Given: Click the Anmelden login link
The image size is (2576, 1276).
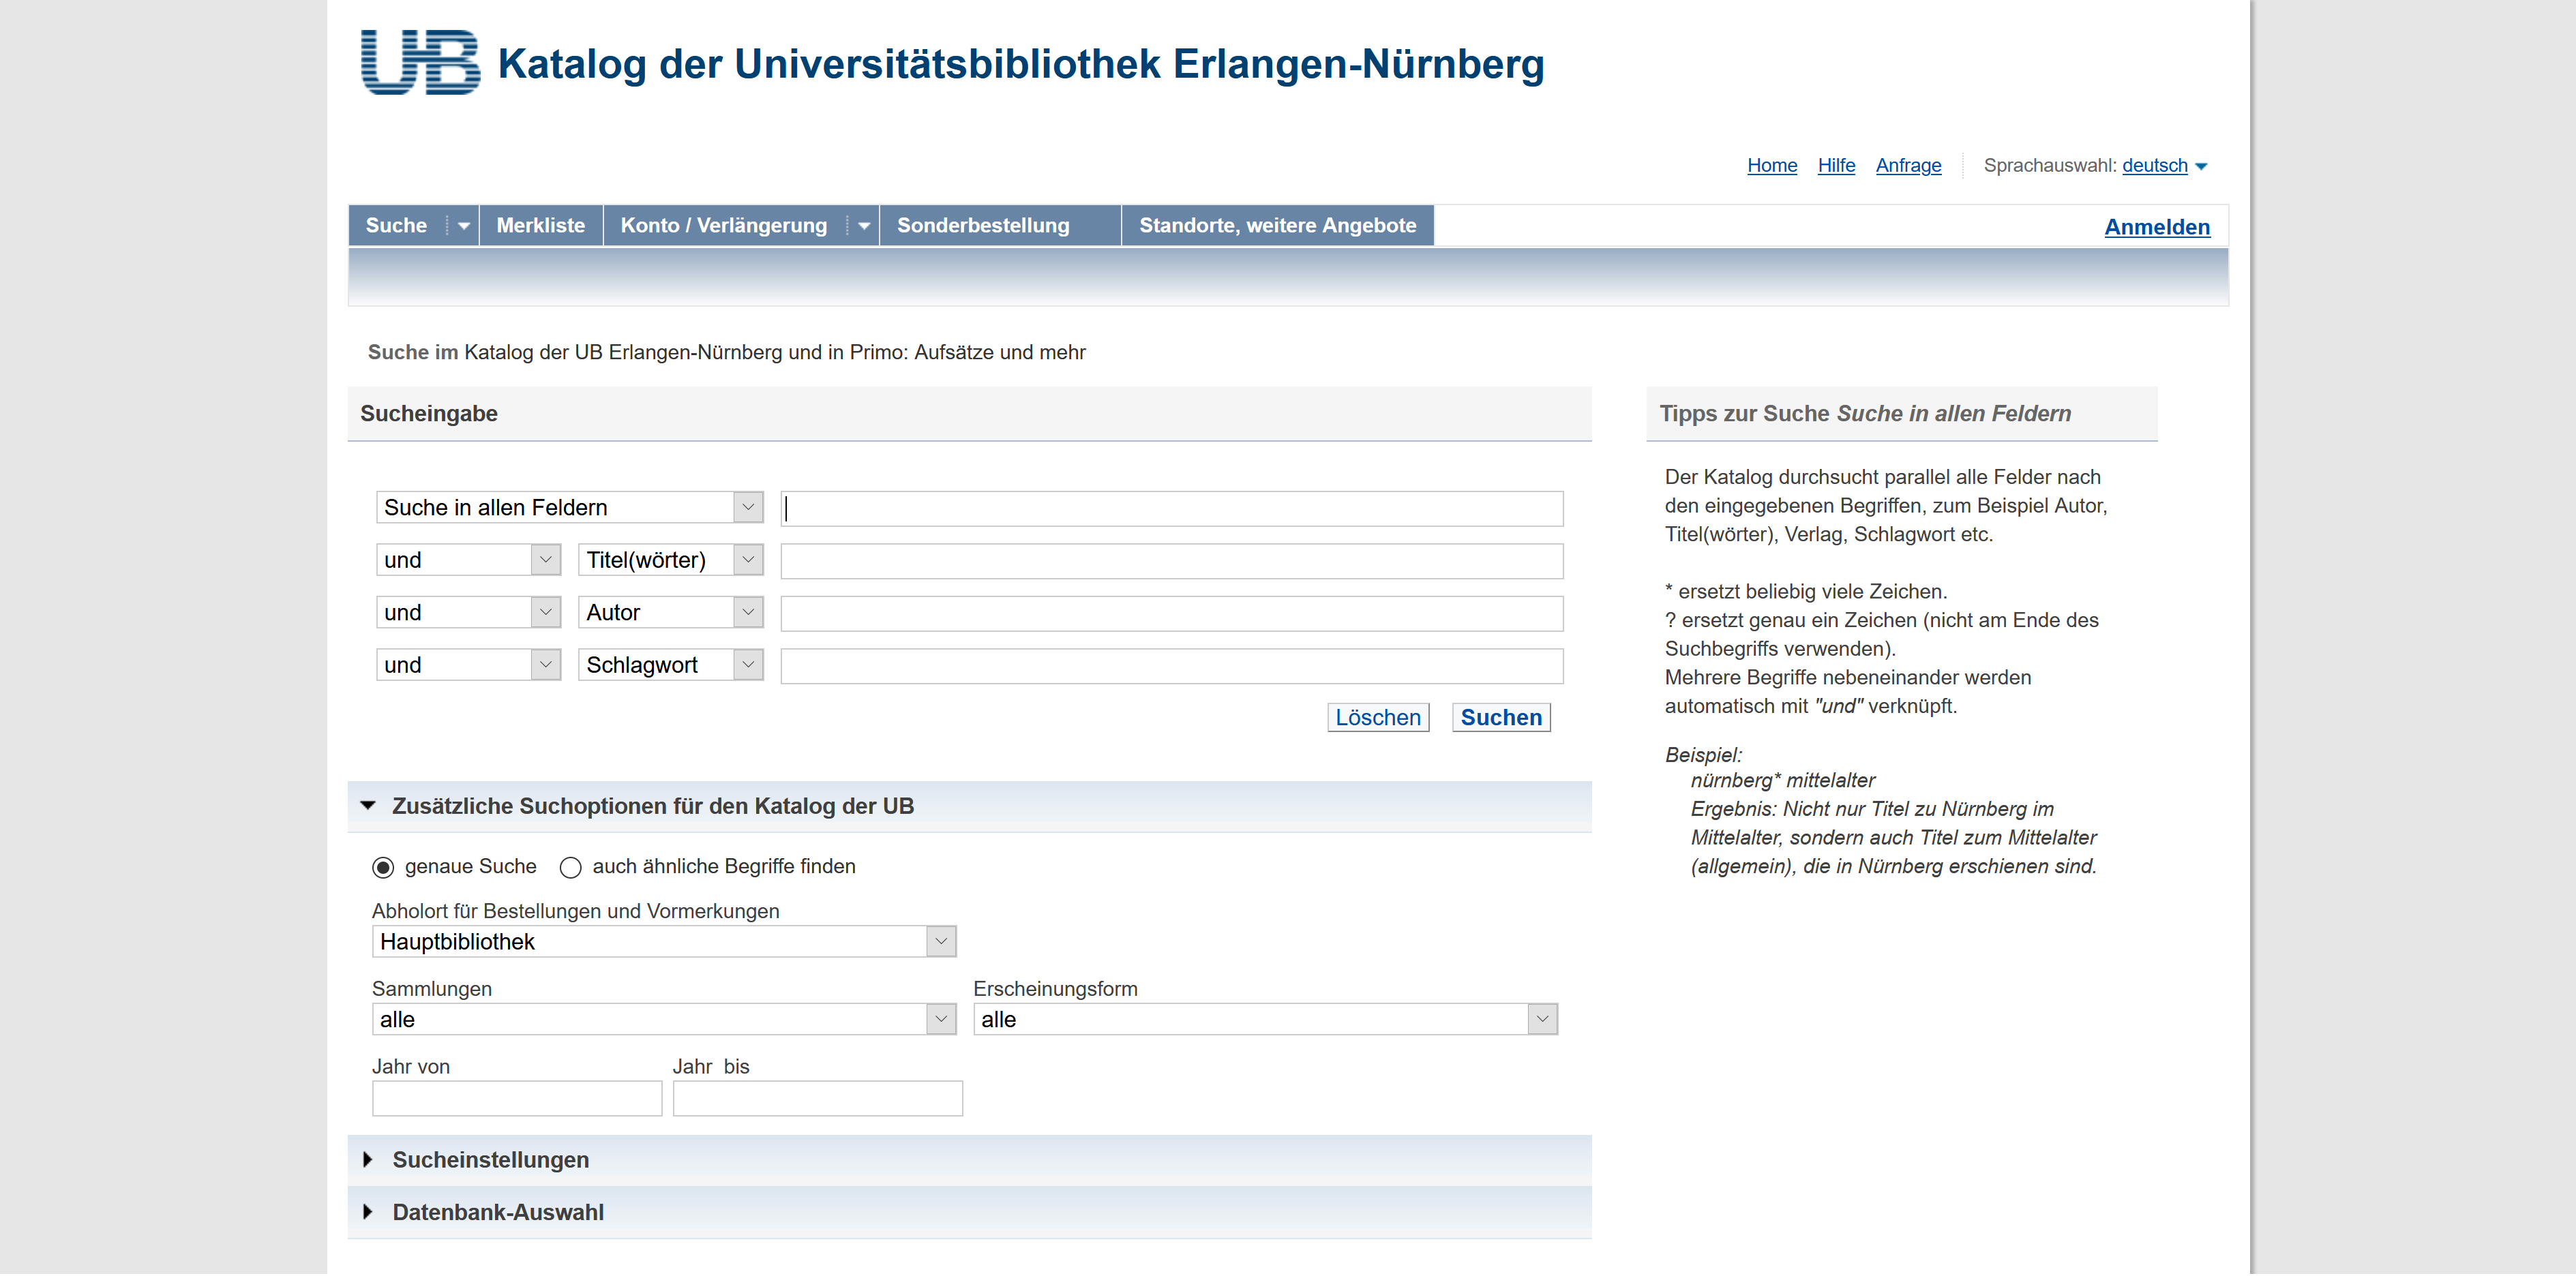Looking at the screenshot, I should 2157,228.
